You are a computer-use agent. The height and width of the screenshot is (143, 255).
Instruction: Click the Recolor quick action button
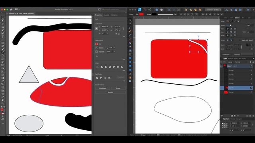(110, 93)
